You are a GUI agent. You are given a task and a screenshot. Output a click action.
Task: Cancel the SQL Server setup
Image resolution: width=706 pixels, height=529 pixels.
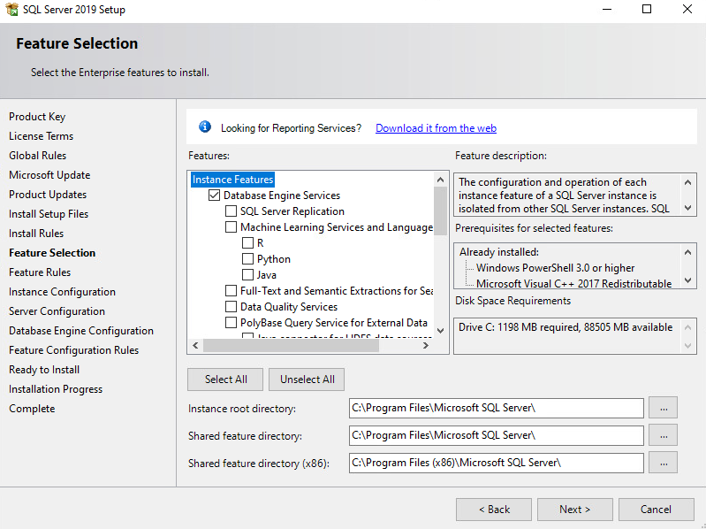656,510
